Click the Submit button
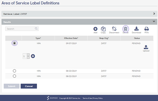 [x=12, y=86]
